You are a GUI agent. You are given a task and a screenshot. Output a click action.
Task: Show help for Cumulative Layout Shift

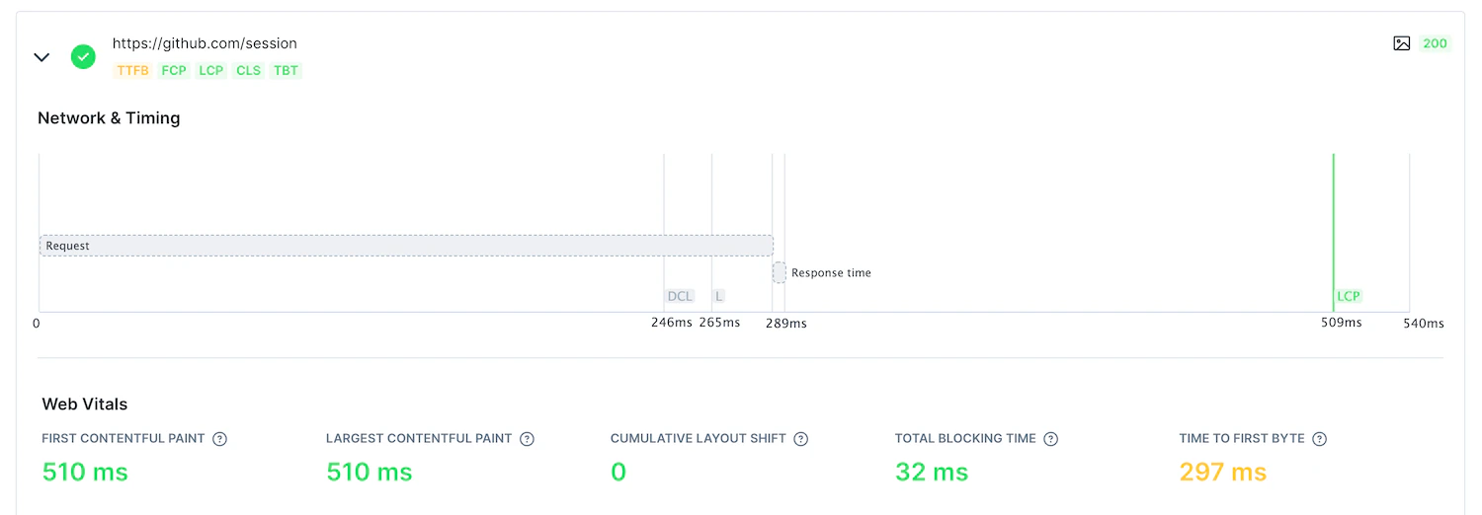(x=800, y=439)
